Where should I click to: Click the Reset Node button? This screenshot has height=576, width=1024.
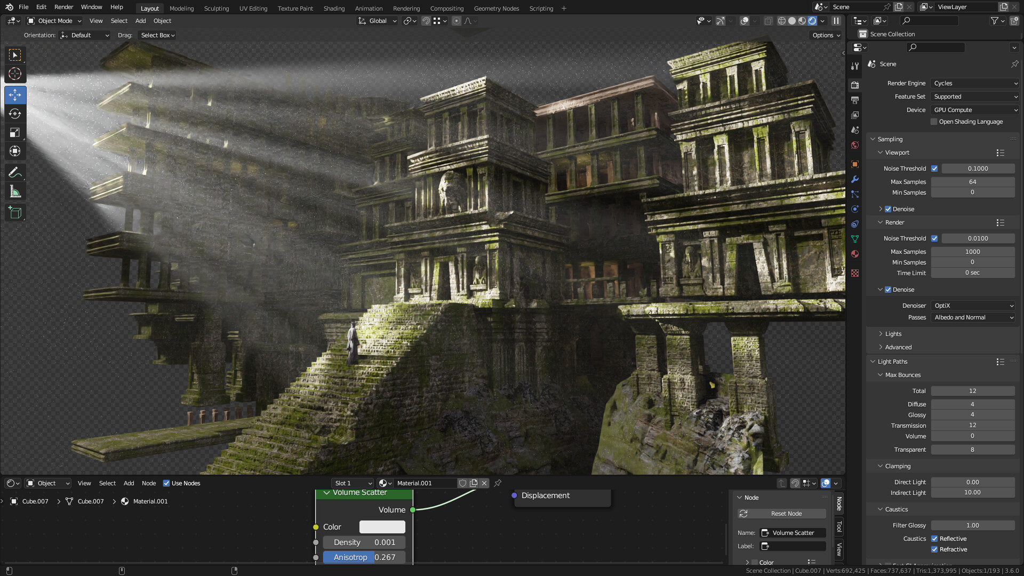(782, 514)
